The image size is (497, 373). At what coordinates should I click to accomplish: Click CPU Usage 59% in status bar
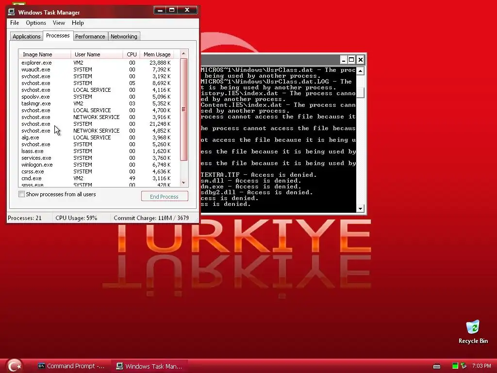click(76, 218)
